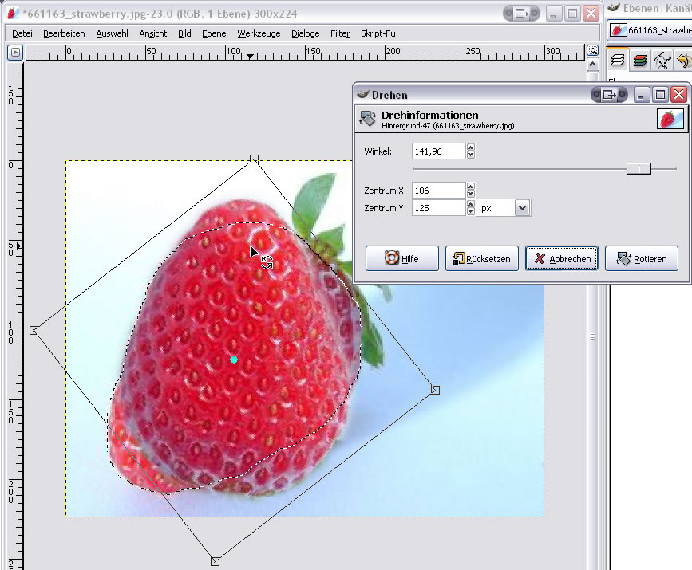Increase the Winkel angle with the up arrow
692x570 pixels.
(471, 147)
